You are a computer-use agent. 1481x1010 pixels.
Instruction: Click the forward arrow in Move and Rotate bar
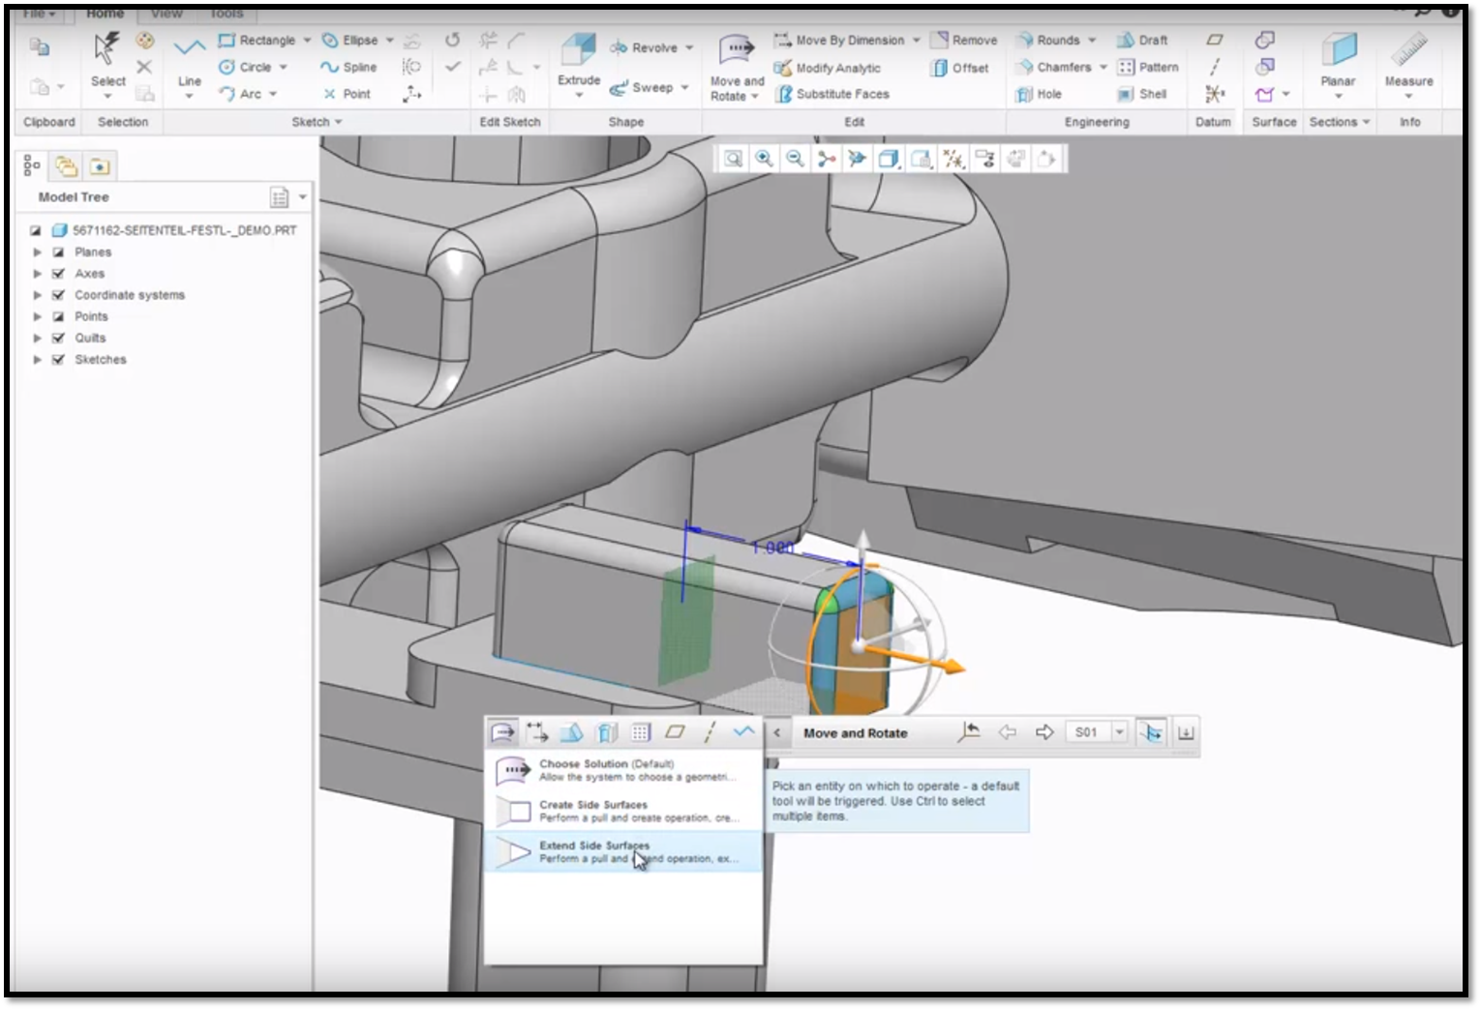tap(1044, 732)
